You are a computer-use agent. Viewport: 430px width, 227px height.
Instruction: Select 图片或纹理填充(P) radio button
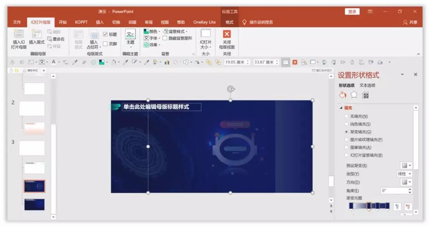coord(346,139)
